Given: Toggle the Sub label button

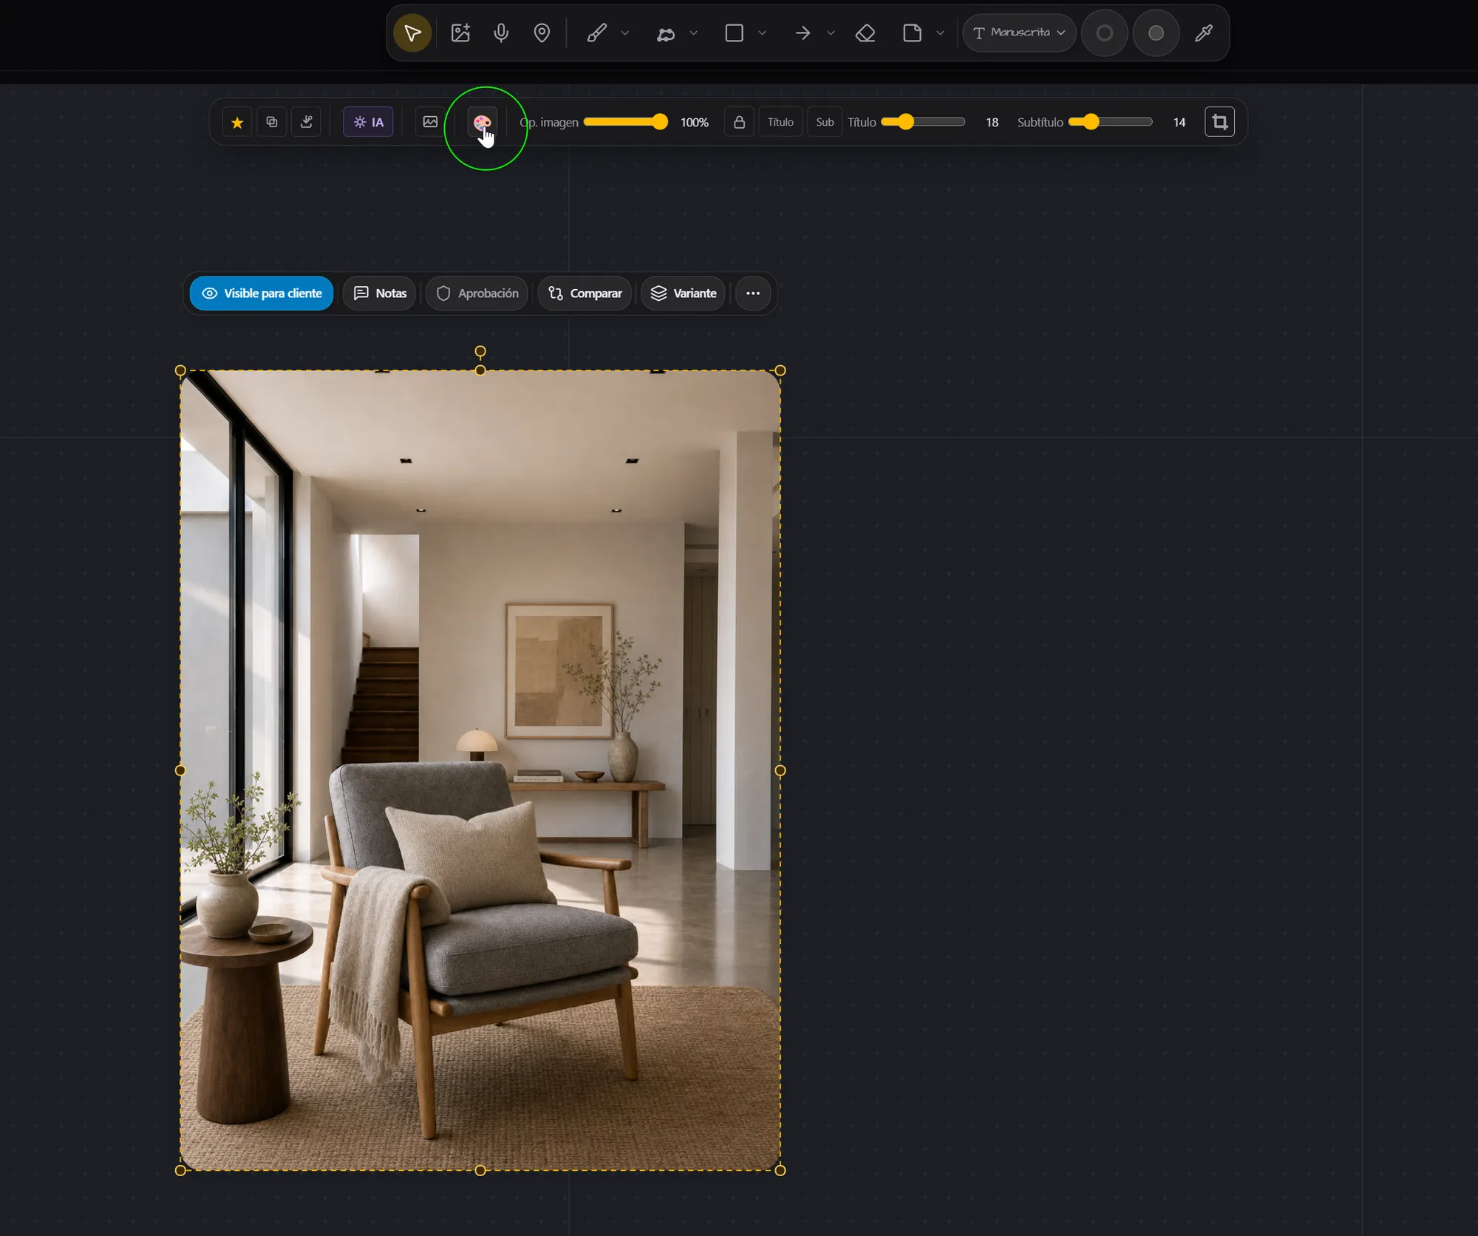Looking at the screenshot, I should [825, 122].
